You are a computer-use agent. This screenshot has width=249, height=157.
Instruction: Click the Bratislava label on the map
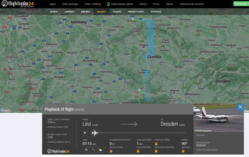193,94
